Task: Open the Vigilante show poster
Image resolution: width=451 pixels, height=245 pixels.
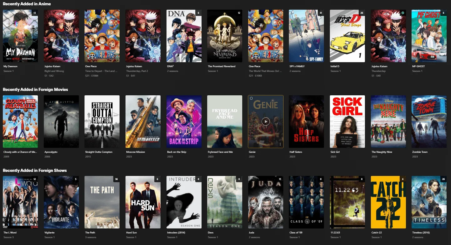Action: [61, 202]
